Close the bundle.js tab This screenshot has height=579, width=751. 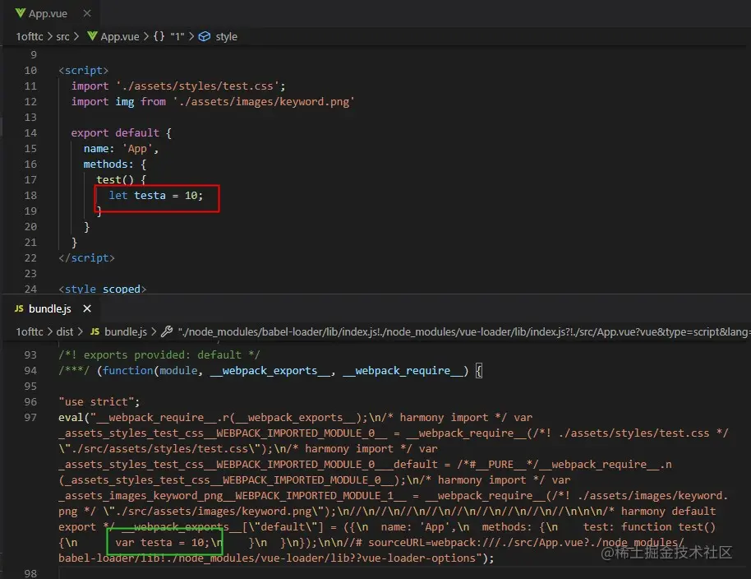click(x=87, y=308)
